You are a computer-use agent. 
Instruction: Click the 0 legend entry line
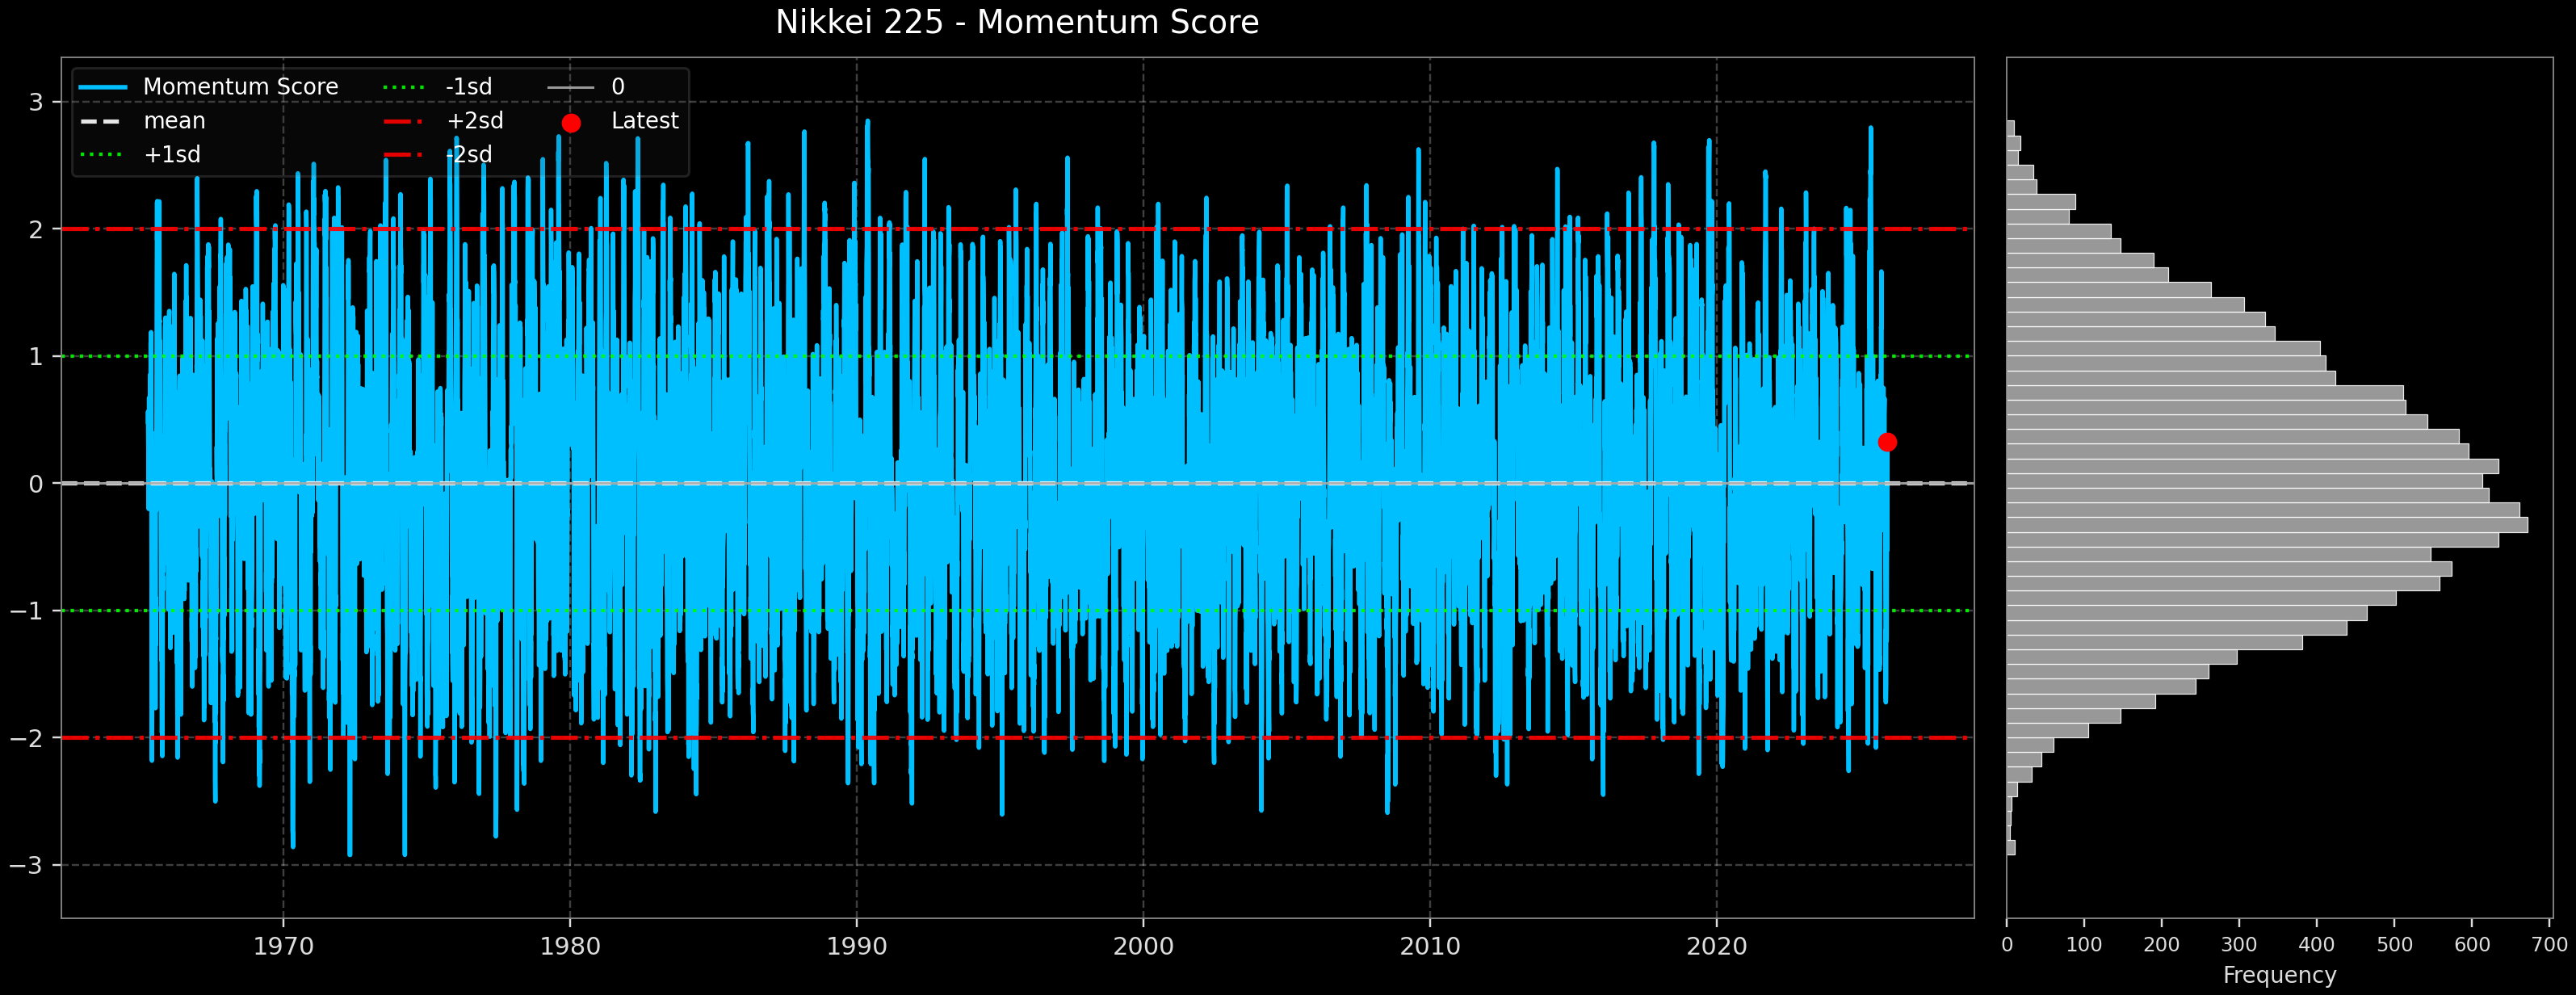click(x=571, y=87)
